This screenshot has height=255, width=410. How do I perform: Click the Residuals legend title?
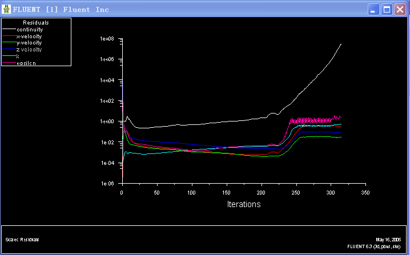click(x=35, y=22)
